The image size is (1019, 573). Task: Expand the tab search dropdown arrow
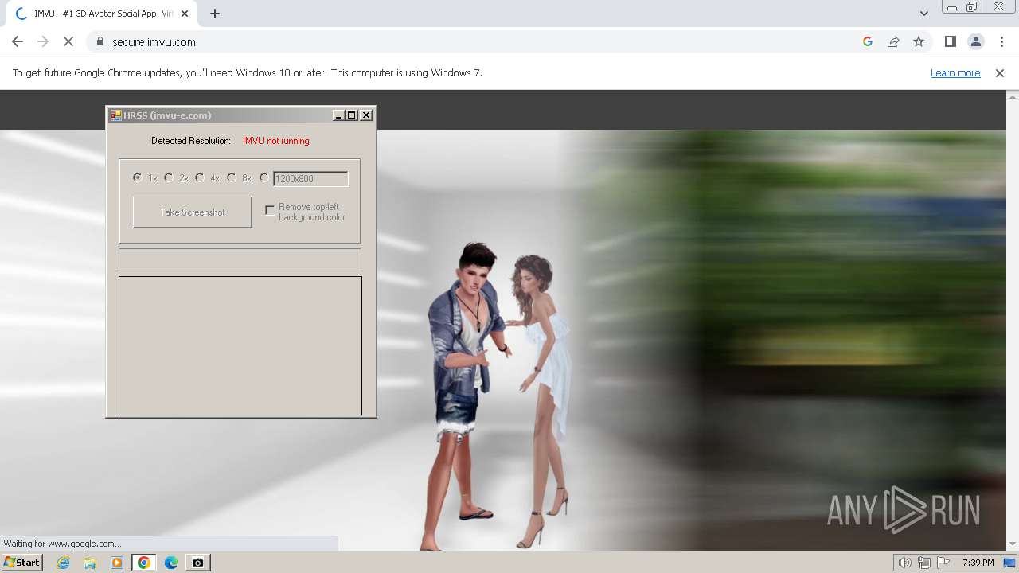[923, 14]
